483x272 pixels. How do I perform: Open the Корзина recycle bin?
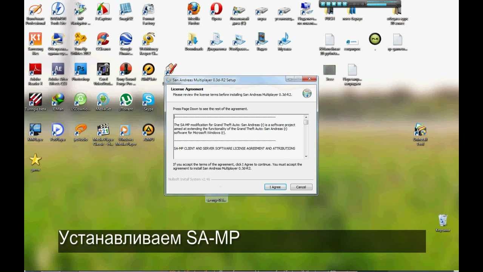pyautogui.click(x=443, y=223)
